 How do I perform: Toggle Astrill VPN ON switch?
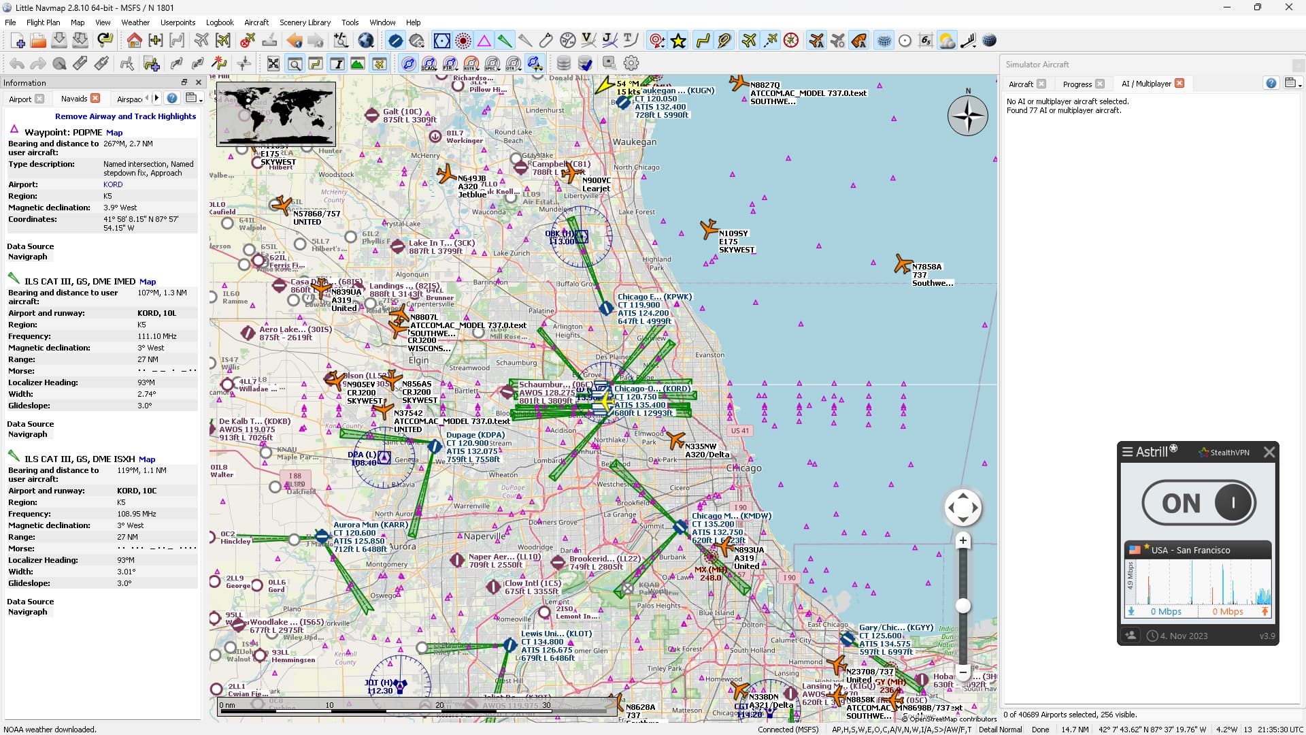(1199, 503)
